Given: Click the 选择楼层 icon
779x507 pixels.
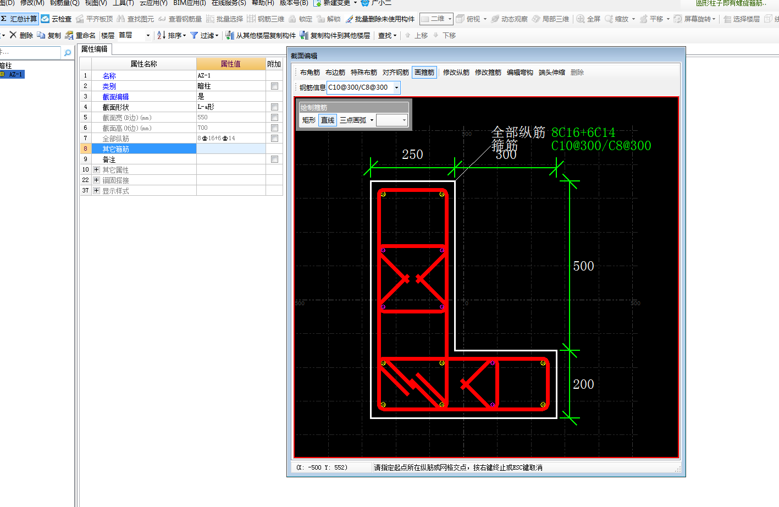Looking at the screenshot, I should pos(727,19).
